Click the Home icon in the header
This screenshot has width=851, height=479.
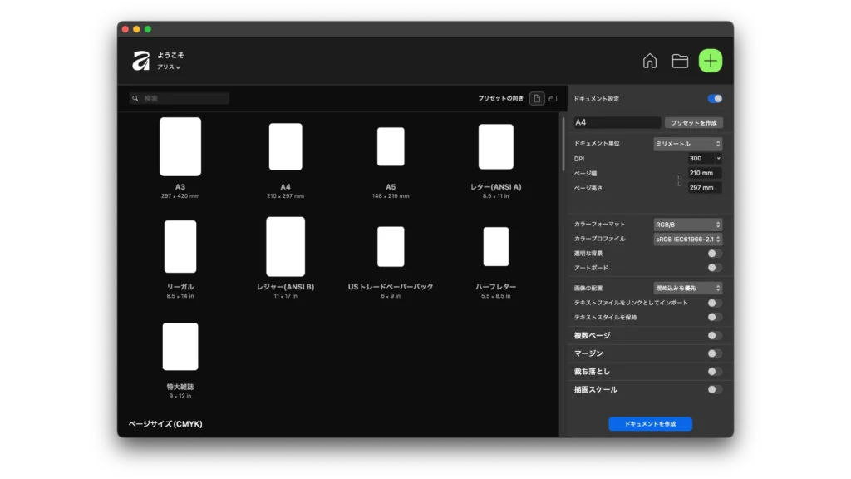click(650, 61)
